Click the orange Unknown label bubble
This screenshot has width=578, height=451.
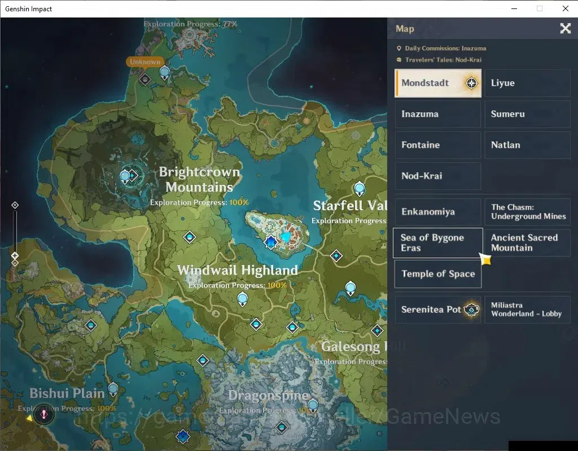coord(145,61)
